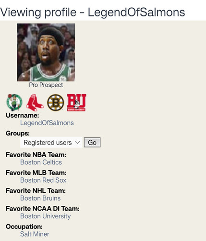Screen dimensions: 206x241
Task: Click the Favorite NCAA DI Team: label
Action: 43,209
